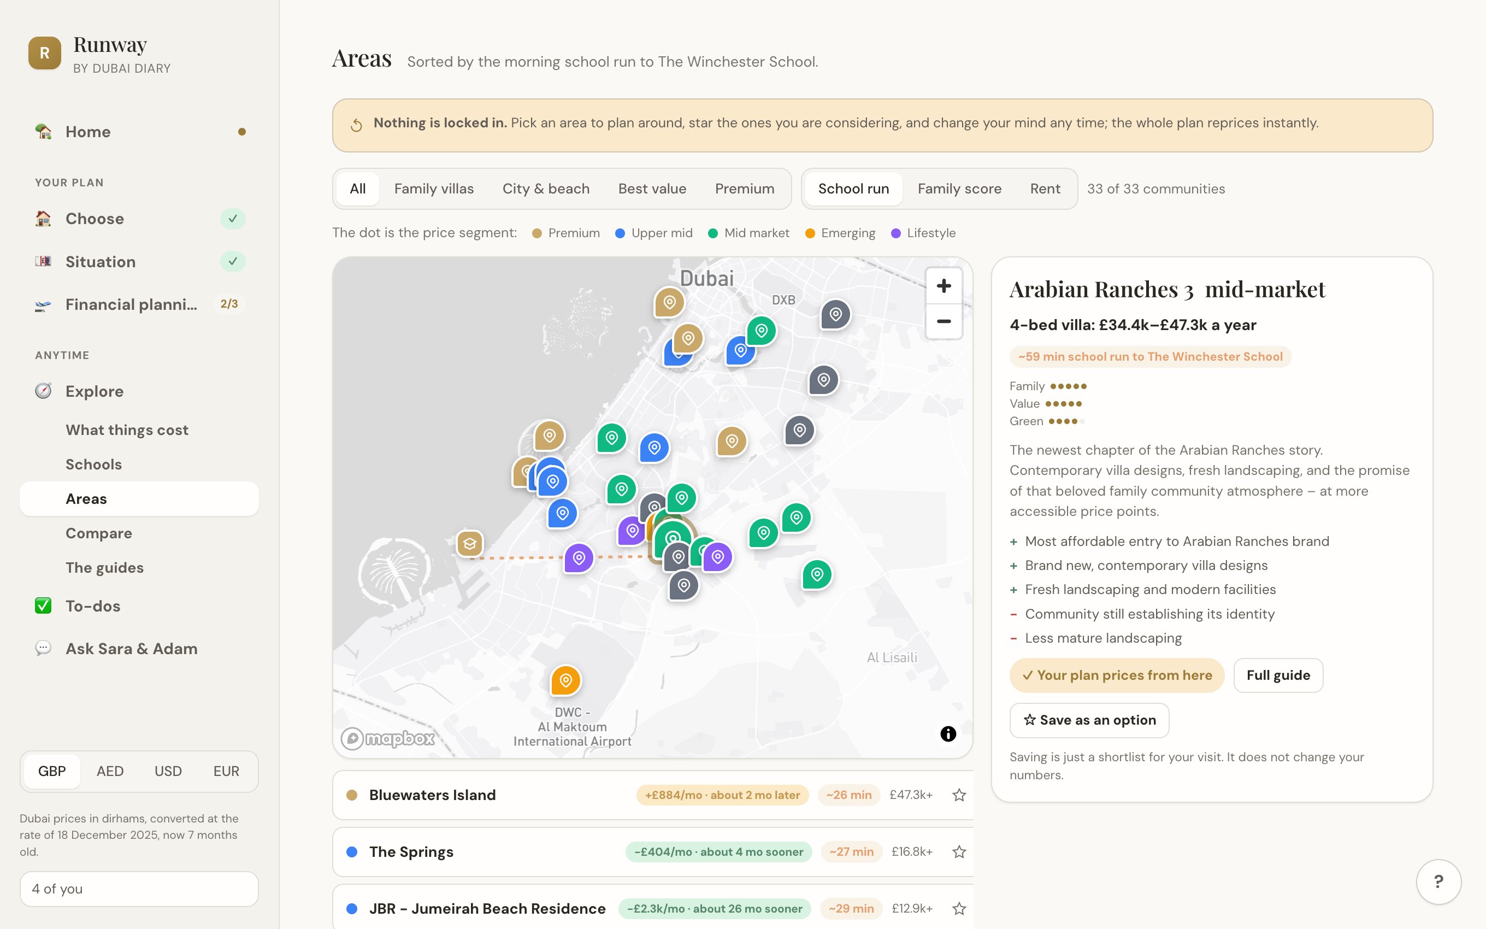Open The Springs area row

(653, 851)
